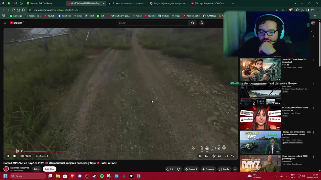Click the browser address bar URL

point(56,10)
